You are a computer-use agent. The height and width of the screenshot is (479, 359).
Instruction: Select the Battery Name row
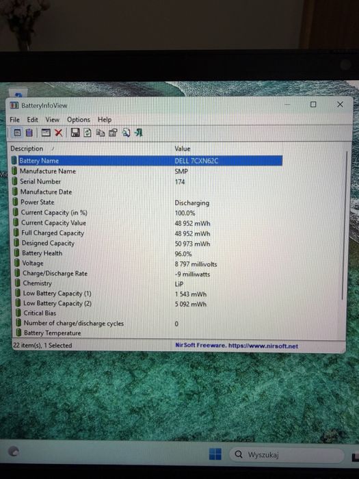coord(147,161)
